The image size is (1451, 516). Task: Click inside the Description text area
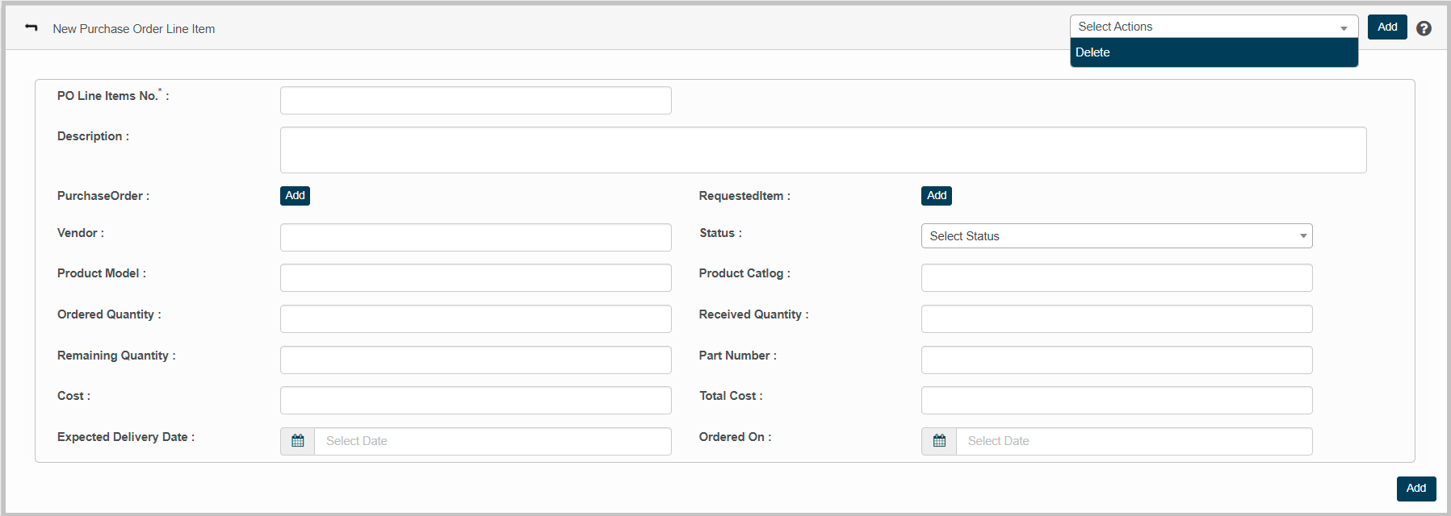(822, 150)
